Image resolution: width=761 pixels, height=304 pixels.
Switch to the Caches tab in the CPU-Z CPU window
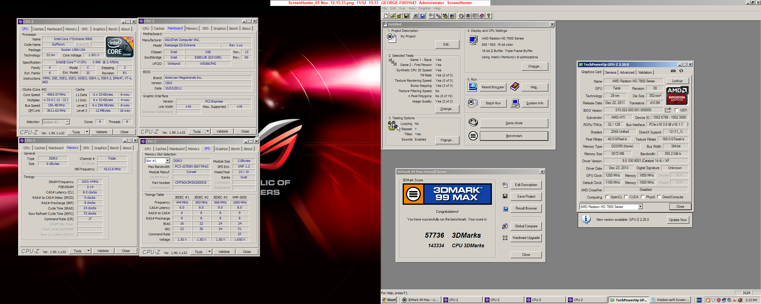38,29
